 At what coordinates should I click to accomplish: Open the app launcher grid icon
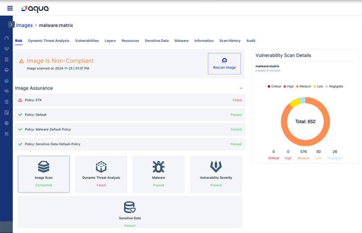click(10, 8)
